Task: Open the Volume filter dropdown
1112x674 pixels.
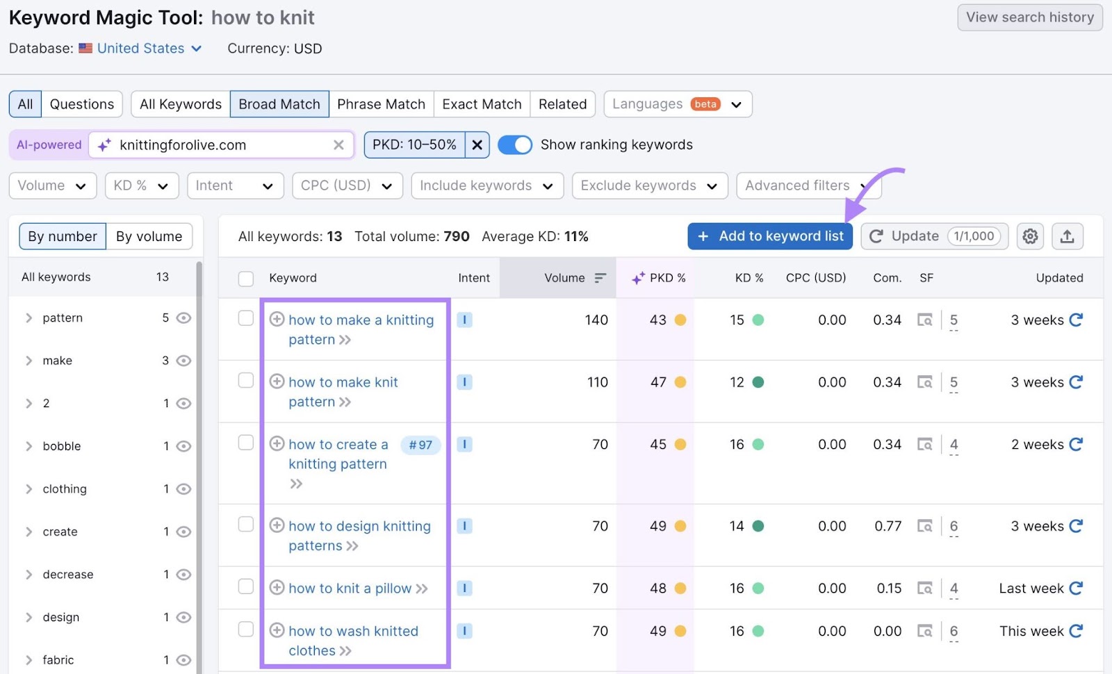Action: 53,186
